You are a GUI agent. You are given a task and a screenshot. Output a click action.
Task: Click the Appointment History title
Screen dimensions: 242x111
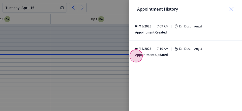point(157,9)
